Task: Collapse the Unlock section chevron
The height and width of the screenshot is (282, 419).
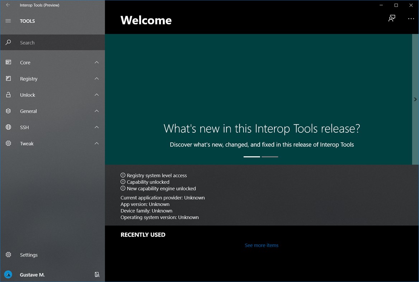Action: pyautogui.click(x=97, y=95)
